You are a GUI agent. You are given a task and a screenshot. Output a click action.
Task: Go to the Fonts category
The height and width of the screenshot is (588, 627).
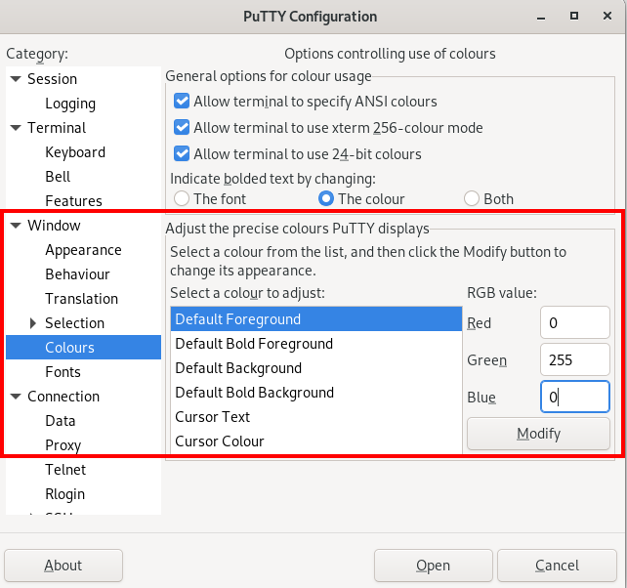coord(63,372)
